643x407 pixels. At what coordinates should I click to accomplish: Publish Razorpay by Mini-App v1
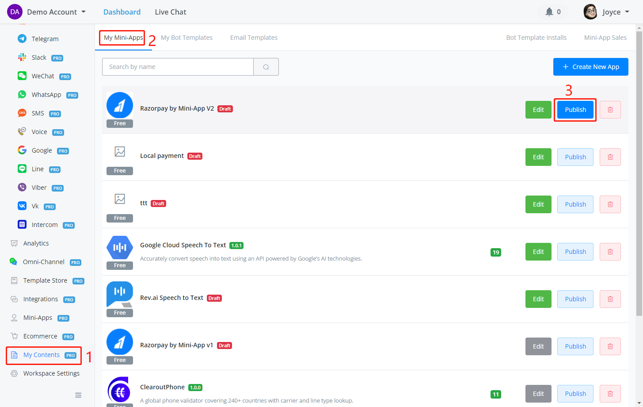[x=575, y=346]
